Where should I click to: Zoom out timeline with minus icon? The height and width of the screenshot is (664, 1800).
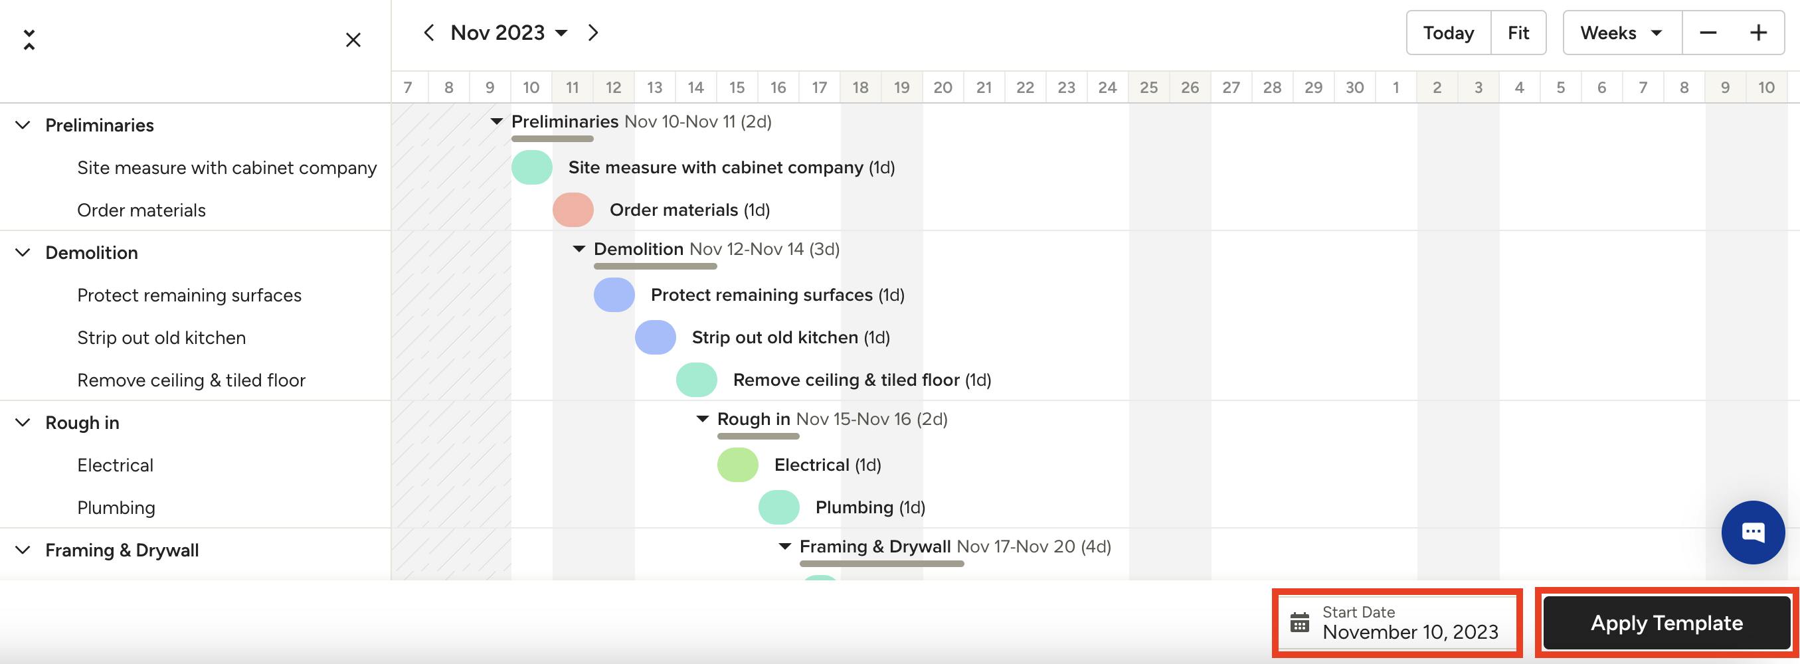pos(1708,33)
